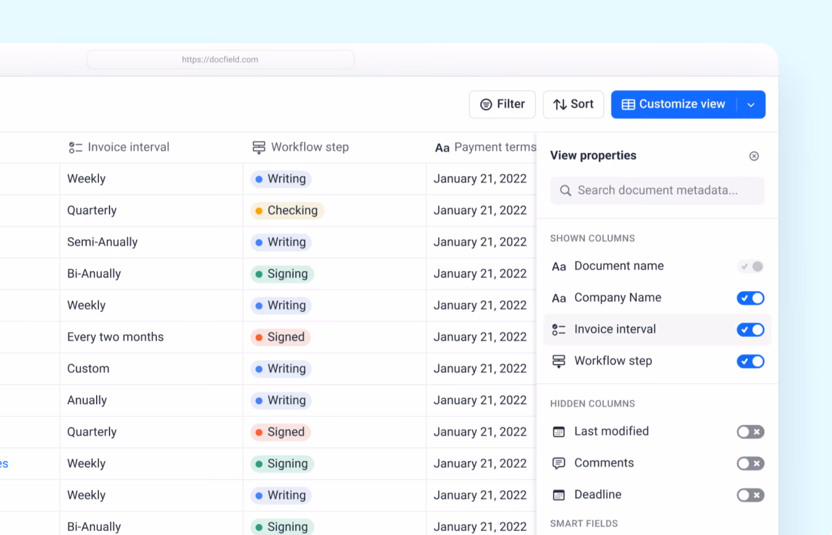Click the Deadline calendar icon
The width and height of the screenshot is (832, 535).
coord(558,495)
